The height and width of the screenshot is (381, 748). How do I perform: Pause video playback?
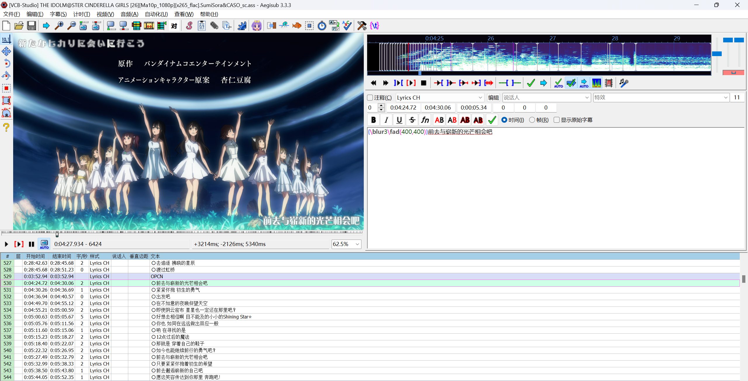point(32,244)
